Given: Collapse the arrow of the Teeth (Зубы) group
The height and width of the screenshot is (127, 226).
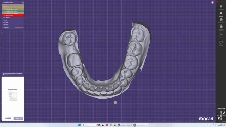Looking at the screenshot, I should (3, 20).
